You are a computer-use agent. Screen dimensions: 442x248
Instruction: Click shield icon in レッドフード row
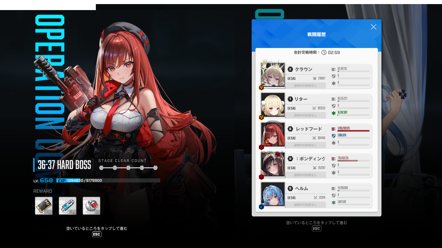334,136
